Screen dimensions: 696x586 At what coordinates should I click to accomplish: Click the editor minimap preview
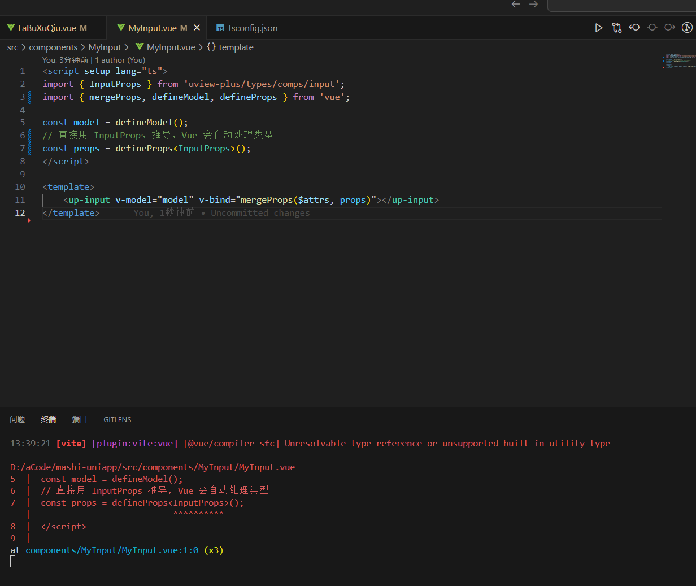point(678,61)
